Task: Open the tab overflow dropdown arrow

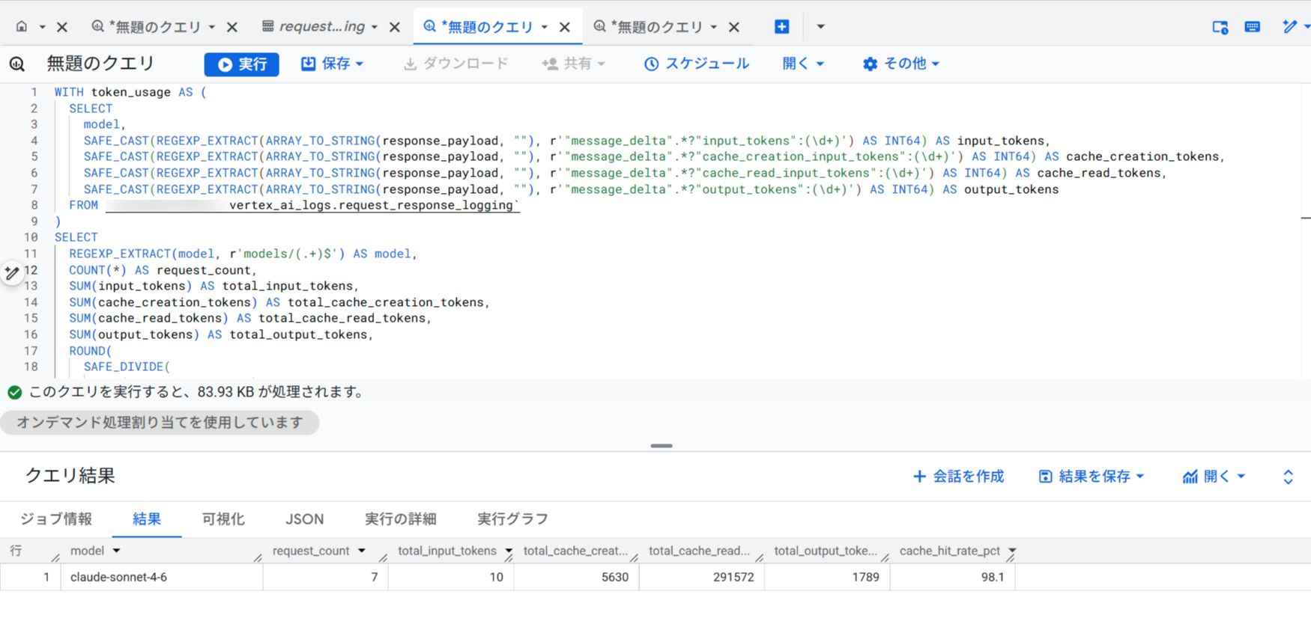Action: tap(820, 27)
